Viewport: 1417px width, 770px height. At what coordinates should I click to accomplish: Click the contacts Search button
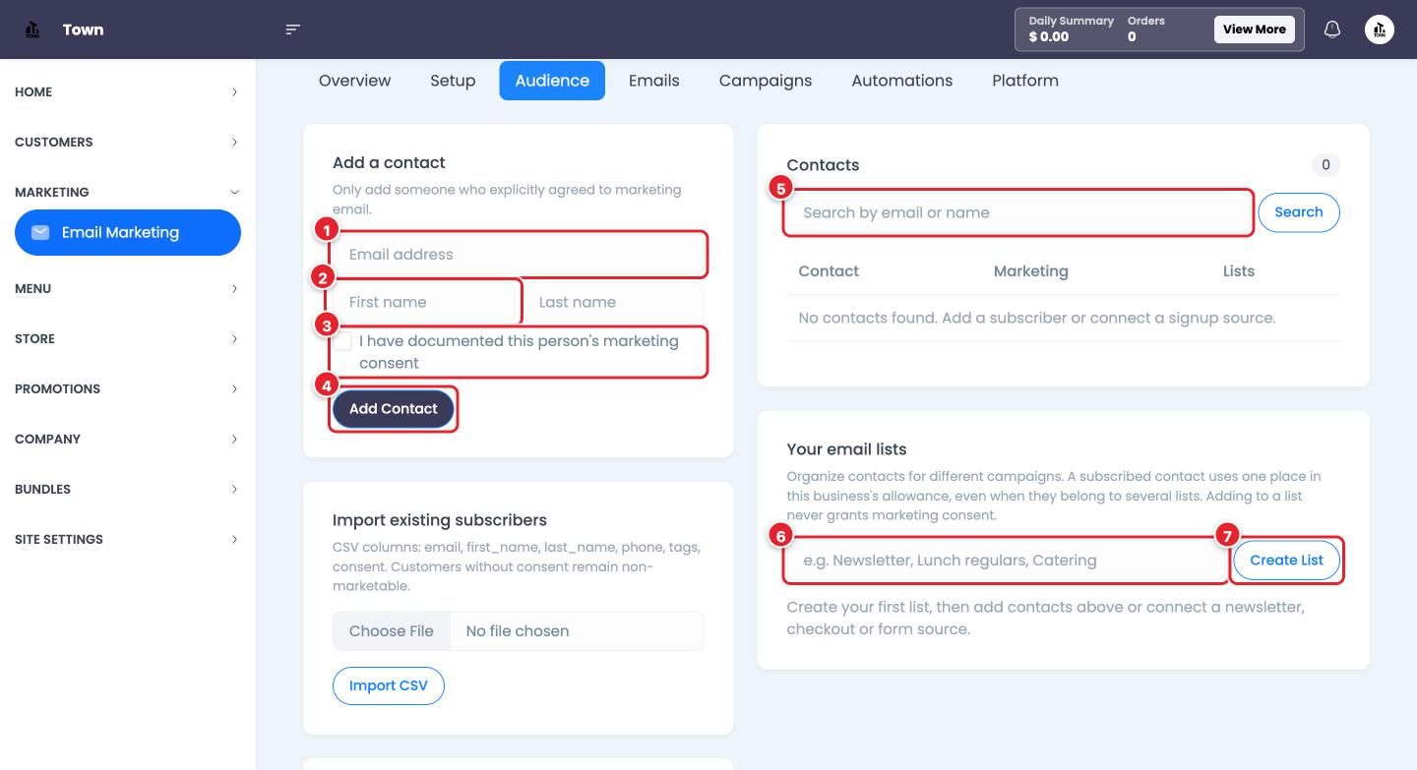click(x=1299, y=212)
